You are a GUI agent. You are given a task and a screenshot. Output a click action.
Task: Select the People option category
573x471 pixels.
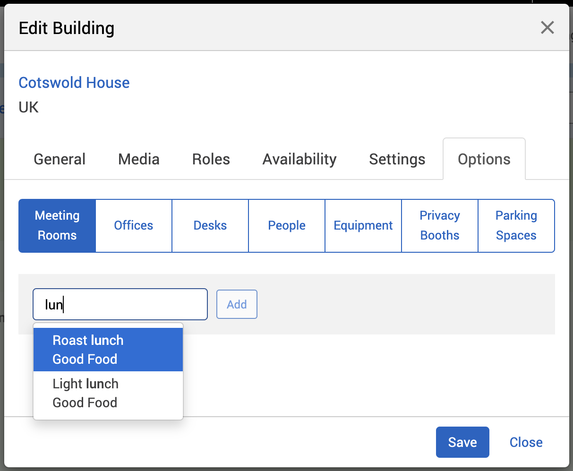click(287, 225)
